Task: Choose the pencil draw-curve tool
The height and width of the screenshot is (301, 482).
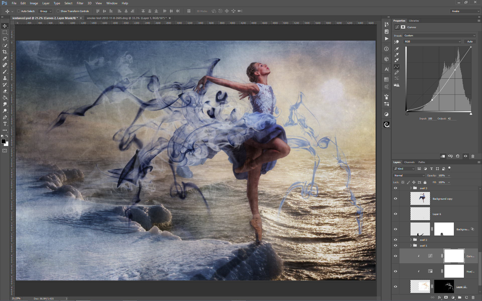Action: coord(397,72)
